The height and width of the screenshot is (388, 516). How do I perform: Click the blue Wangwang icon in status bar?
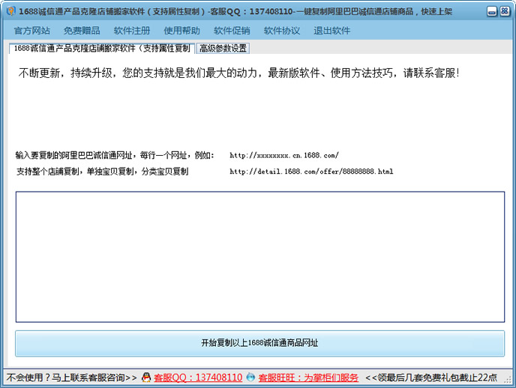click(250, 378)
